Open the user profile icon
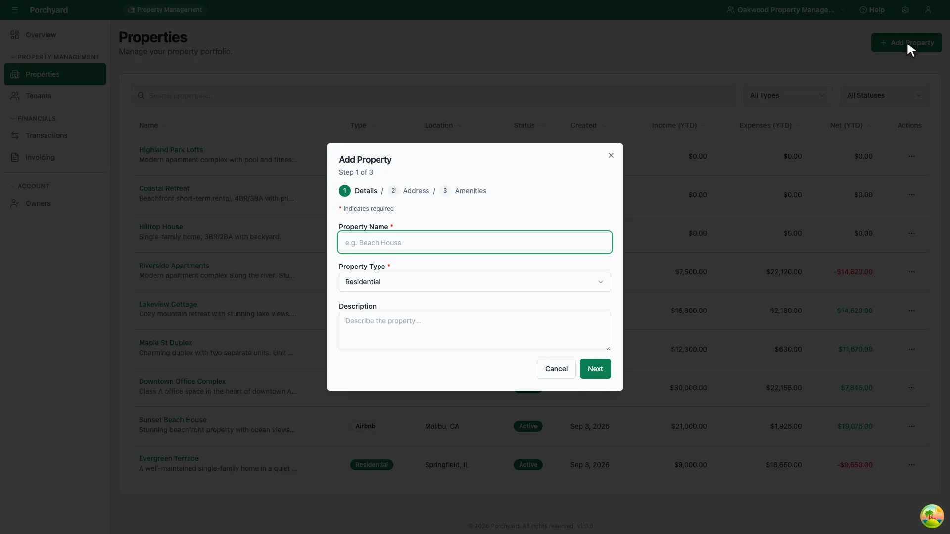Image resolution: width=950 pixels, height=534 pixels. coord(928,10)
